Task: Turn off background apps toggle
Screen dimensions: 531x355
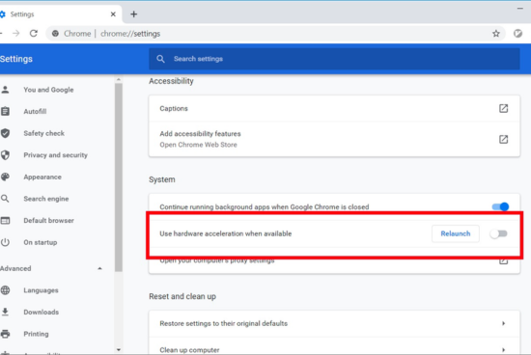Action: 500,206
